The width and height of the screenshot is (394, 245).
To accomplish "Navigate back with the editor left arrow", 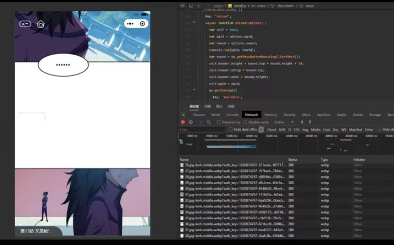I will click(x=199, y=6).
